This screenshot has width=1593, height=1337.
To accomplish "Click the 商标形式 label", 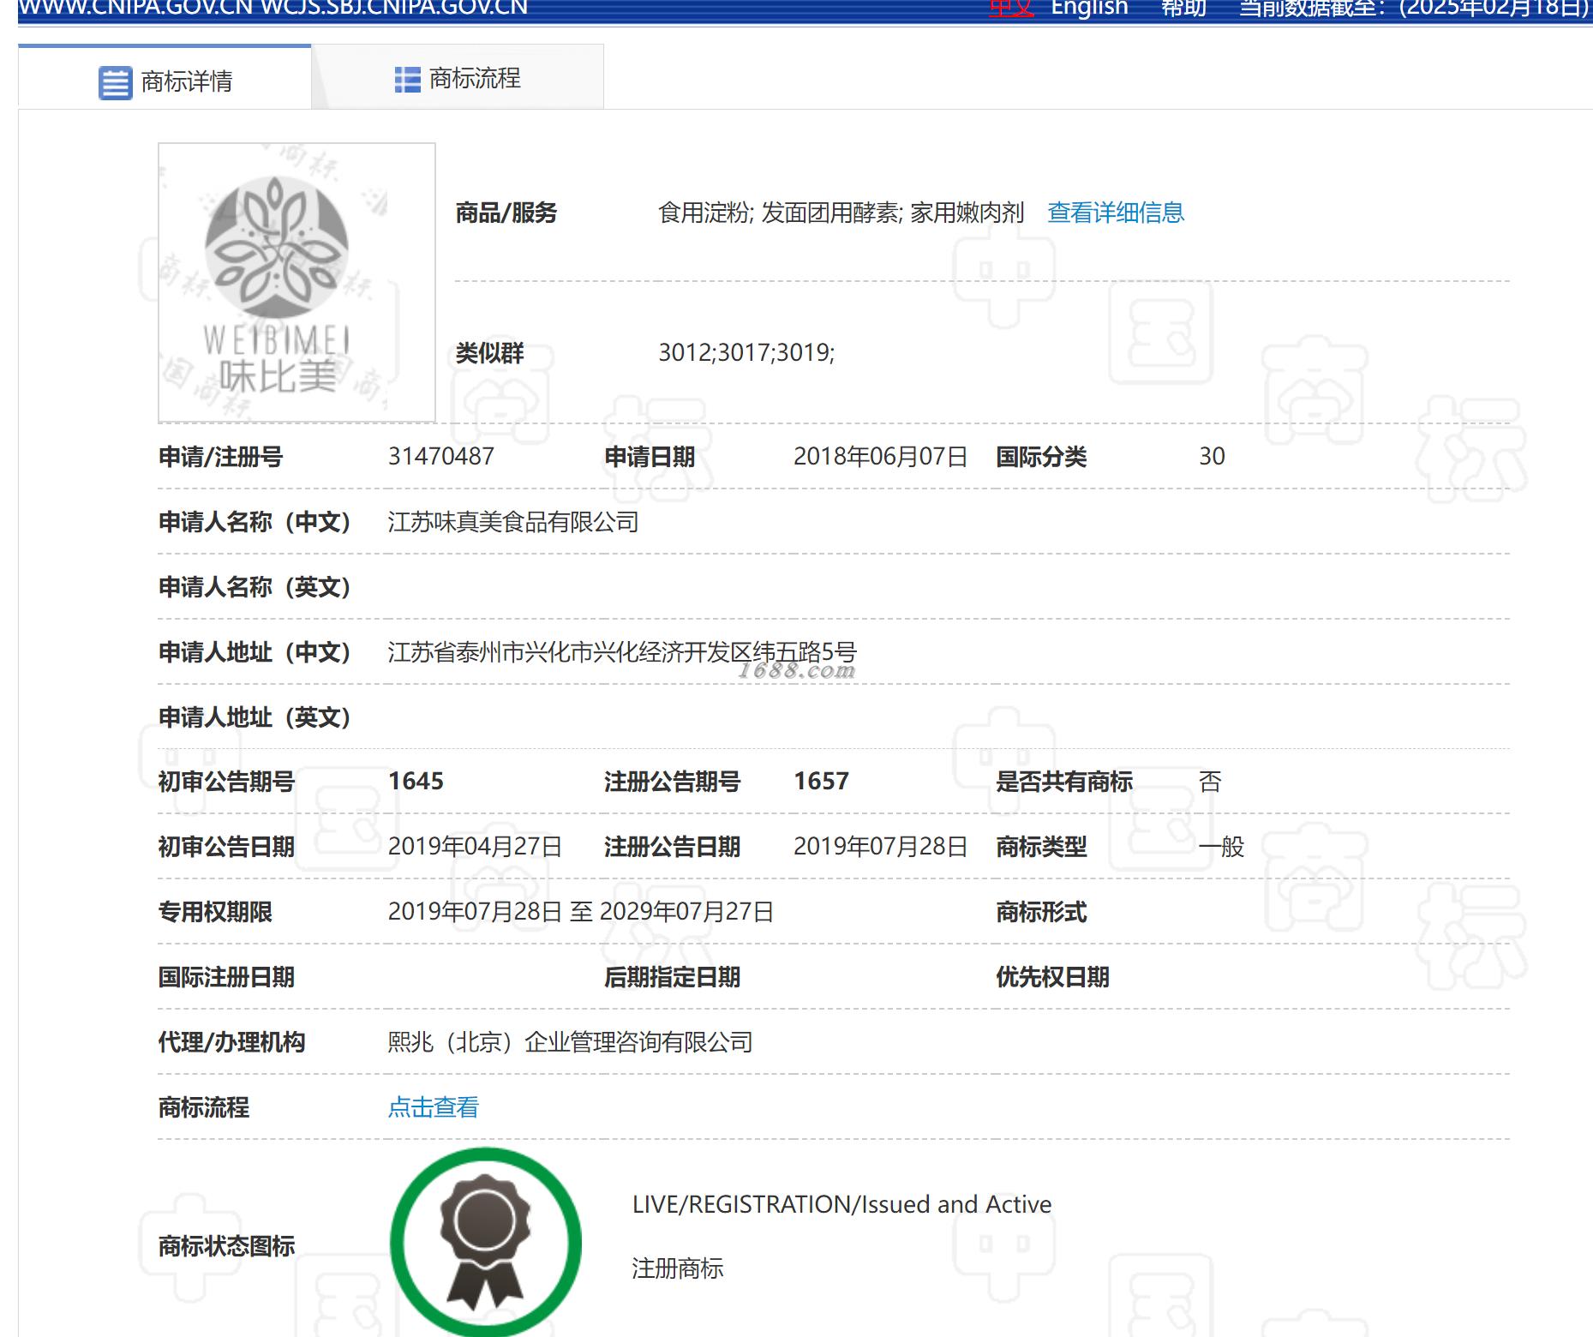I will coord(1041,912).
